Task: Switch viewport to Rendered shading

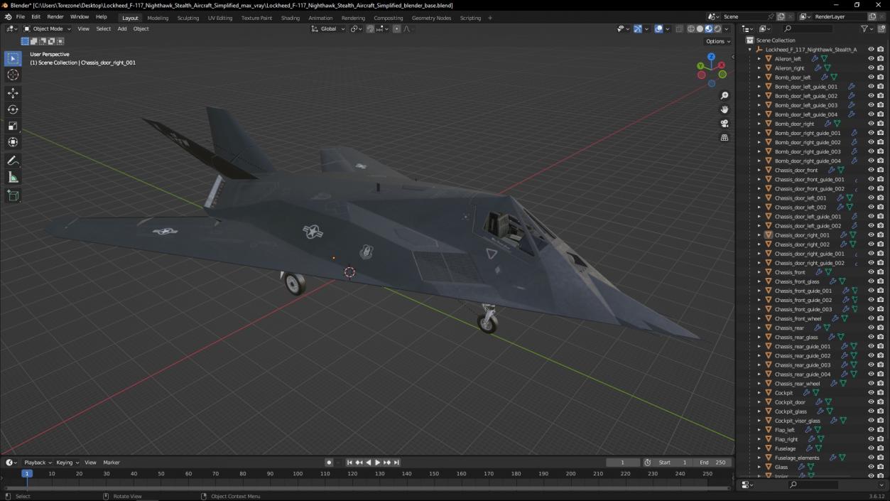Action: point(717,28)
